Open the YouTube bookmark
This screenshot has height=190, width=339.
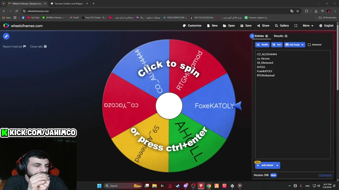(x=33, y=18)
